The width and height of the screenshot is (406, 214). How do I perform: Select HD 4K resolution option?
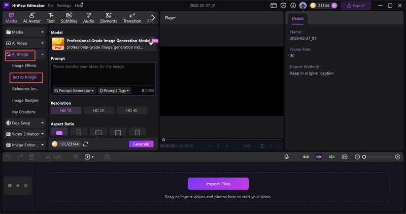point(131,110)
